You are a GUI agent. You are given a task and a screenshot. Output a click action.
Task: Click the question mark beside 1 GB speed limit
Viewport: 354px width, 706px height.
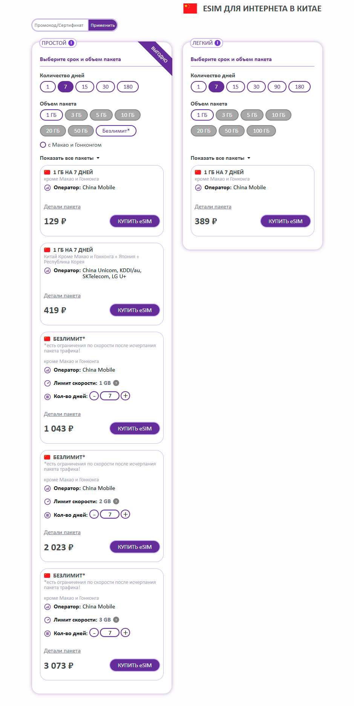116,383
